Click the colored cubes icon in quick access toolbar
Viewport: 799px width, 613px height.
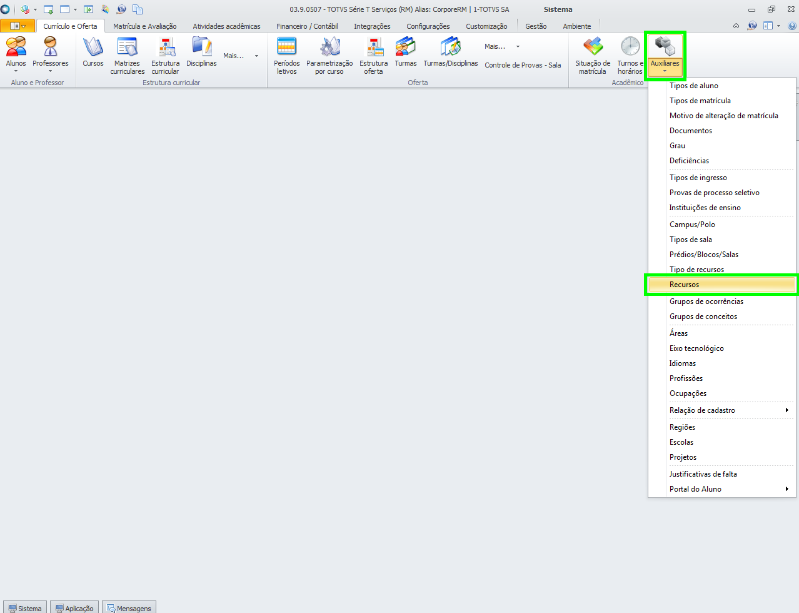coord(25,9)
